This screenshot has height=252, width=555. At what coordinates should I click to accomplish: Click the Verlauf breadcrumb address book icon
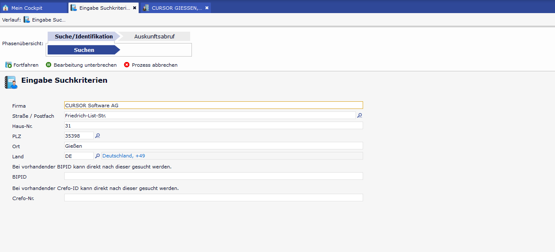click(27, 20)
